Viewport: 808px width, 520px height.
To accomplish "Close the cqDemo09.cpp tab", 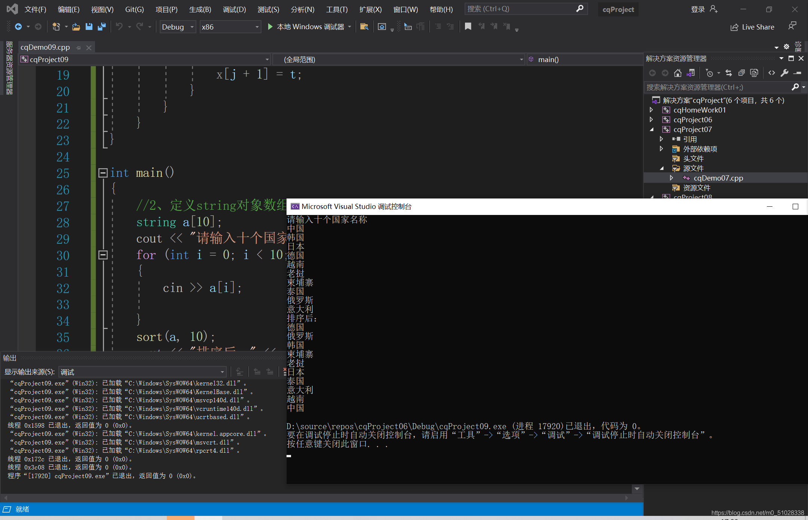I will tap(89, 47).
